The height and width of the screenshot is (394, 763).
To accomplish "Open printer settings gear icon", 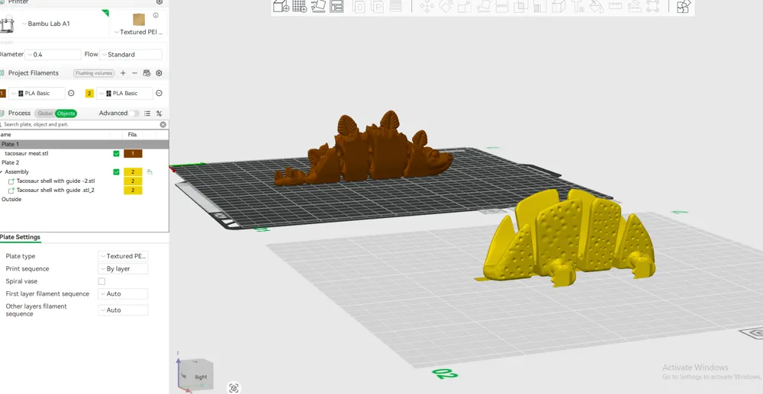I will click(x=159, y=2).
